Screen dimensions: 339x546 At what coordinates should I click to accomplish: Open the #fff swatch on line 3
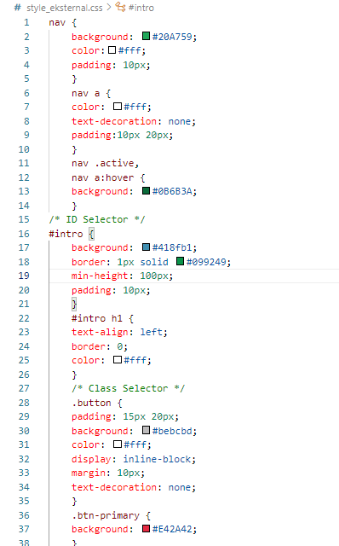pos(112,50)
